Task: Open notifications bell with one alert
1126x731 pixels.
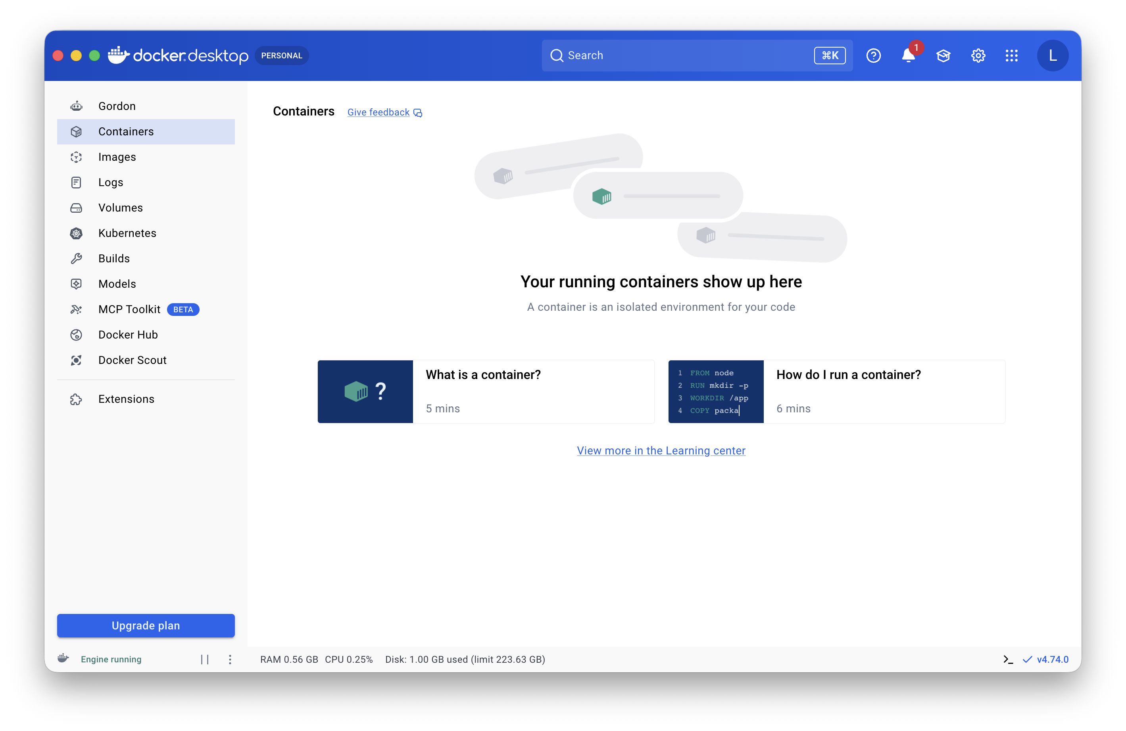Action: 908,55
